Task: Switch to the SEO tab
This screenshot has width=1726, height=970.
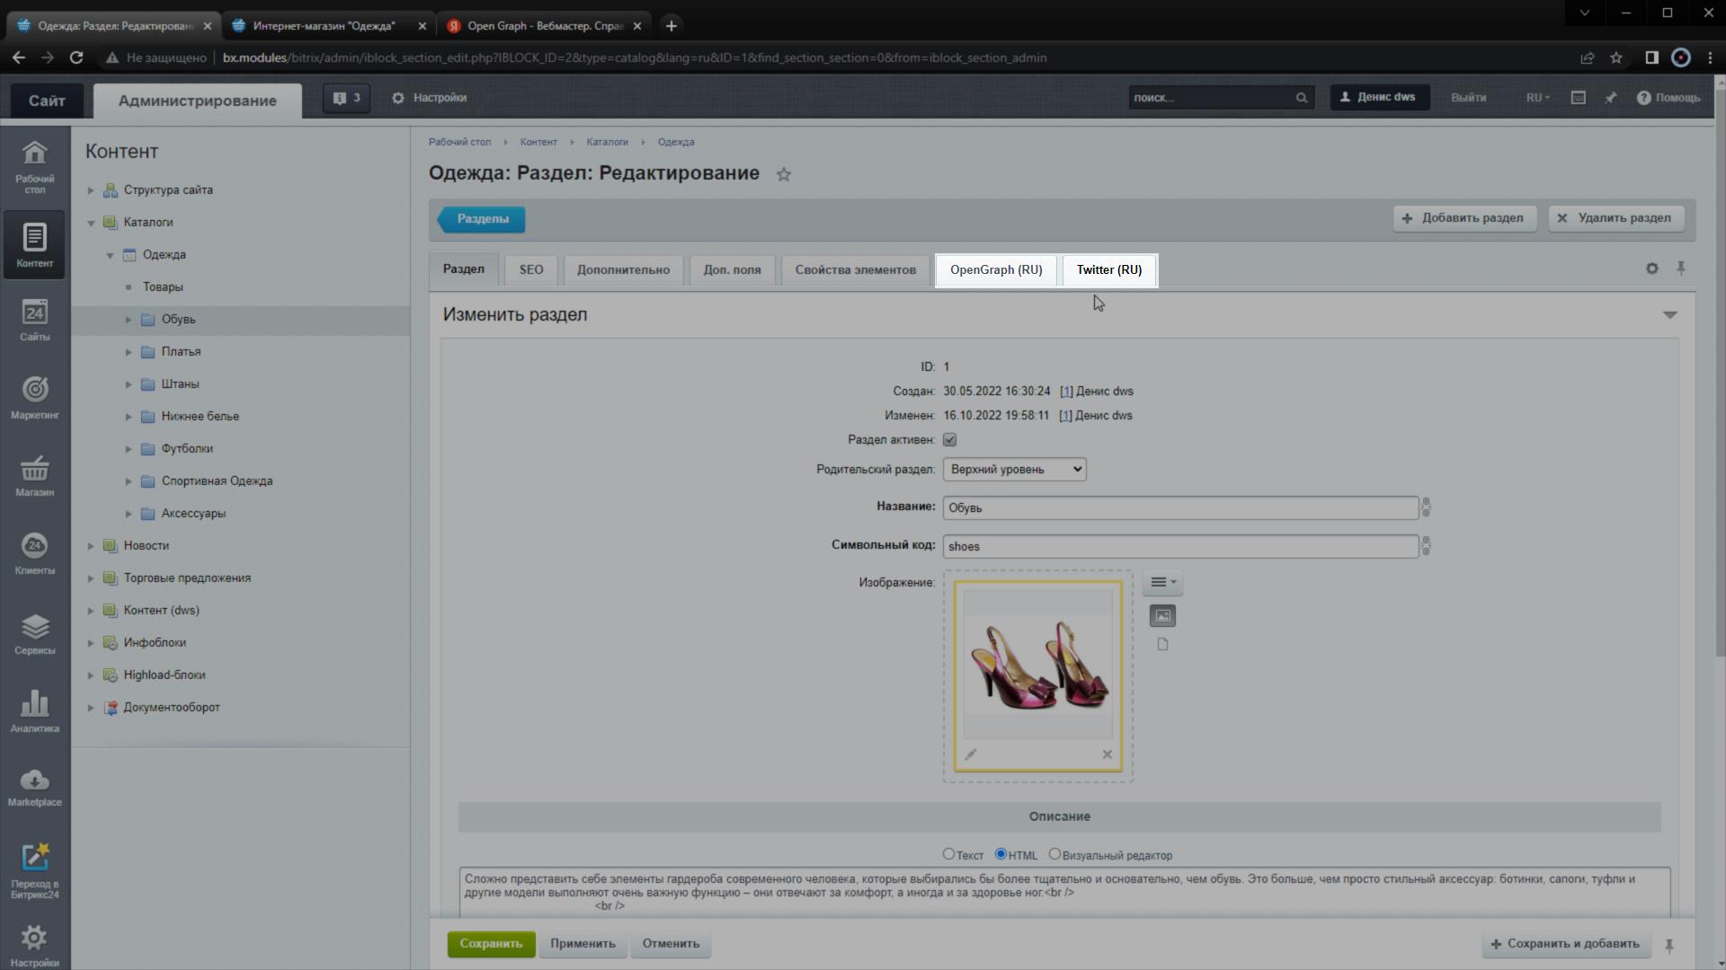Action: click(530, 269)
